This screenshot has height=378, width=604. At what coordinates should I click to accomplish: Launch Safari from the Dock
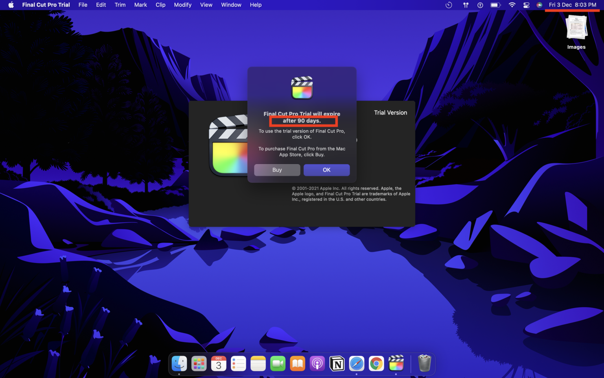(357, 363)
